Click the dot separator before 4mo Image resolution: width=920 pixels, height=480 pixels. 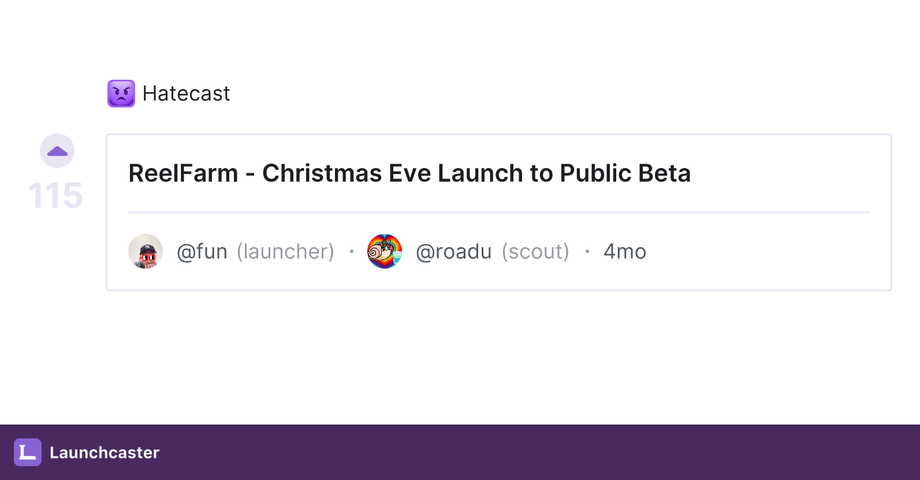pos(587,251)
